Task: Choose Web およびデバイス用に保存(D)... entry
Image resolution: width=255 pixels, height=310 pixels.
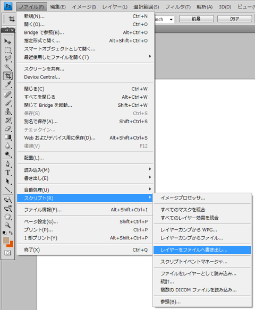Action: (x=85, y=138)
